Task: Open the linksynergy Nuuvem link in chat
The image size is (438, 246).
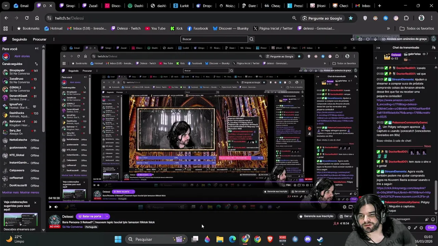Action: [403, 192]
